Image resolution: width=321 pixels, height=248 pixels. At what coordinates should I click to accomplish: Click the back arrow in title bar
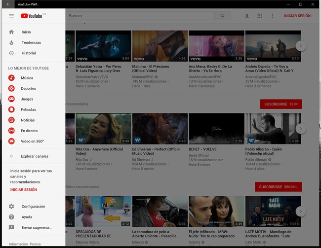(8, 4)
